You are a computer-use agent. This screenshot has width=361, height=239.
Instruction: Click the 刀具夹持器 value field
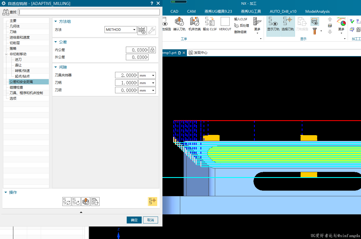[126, 76]
